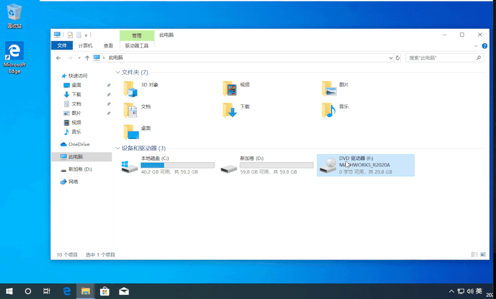Open the 文件 menu tab
This screenshot has height=299, width=496.
coord(62,46)
